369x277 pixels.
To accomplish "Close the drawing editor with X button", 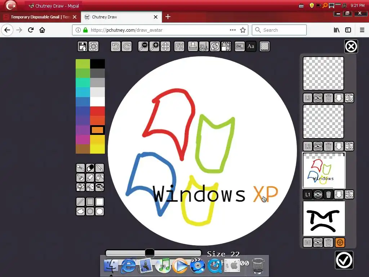I will pyautogui.click(x=351, y=47).
